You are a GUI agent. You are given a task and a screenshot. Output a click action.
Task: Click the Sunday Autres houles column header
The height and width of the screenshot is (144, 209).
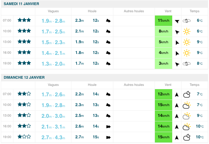point(134,85)
